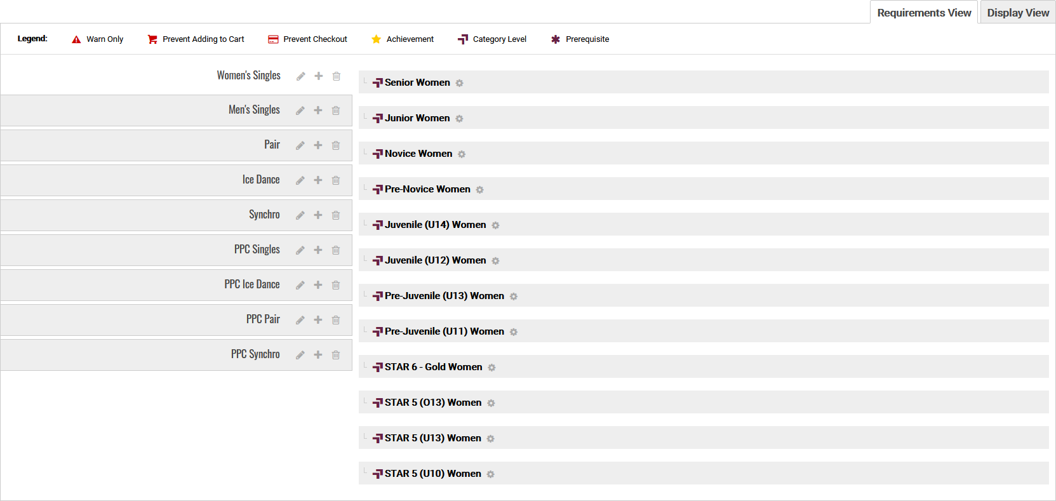The image size is (1056, 501).
Task: Delete the Pair category with trash icon
Action: [x=336, y=145]
